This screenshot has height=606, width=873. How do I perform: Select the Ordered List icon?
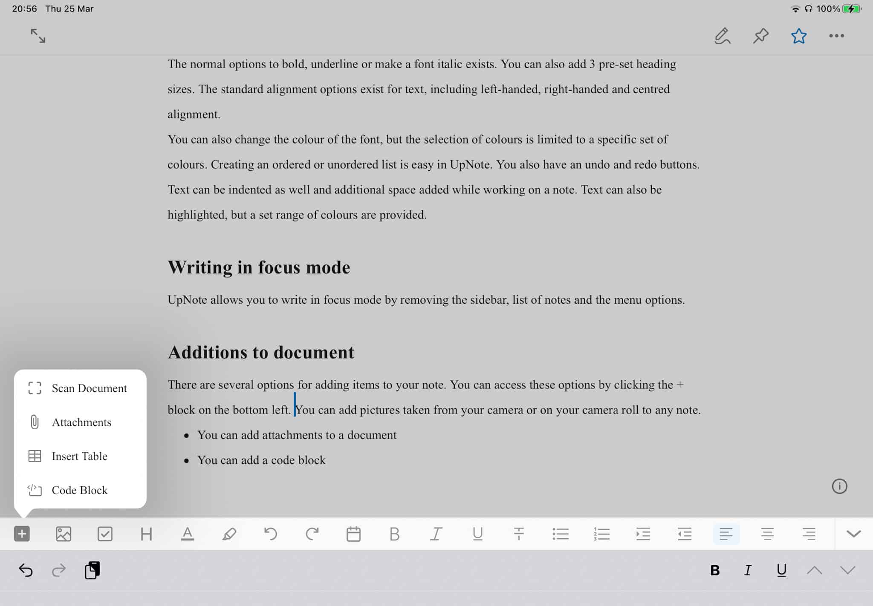click(x=602, y=534)
